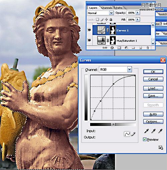
Task: Click the Options... button
Action: tap(153, 121)
